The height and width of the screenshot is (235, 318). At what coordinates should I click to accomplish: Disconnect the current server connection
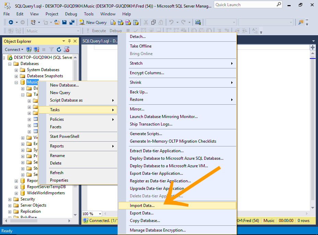[36, 49]
